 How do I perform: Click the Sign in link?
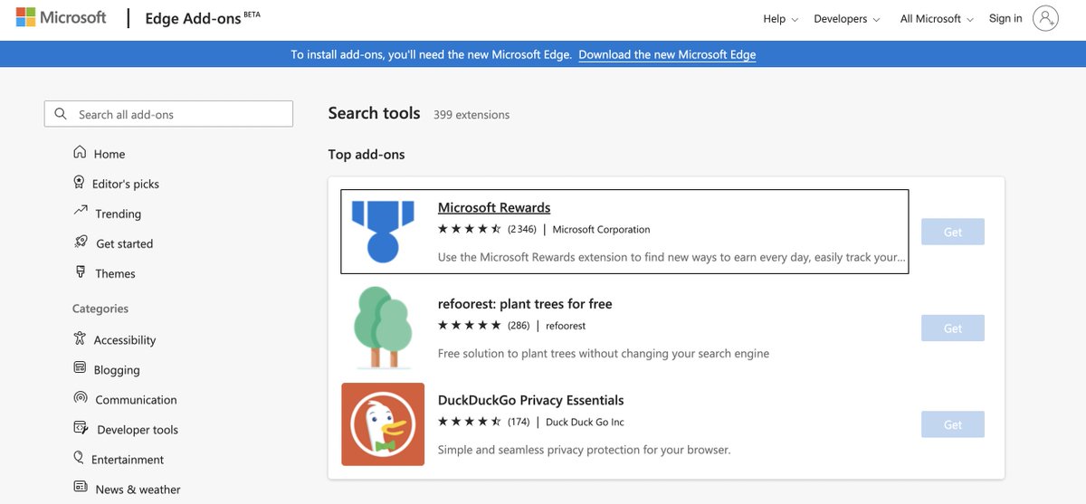[1005, 18]
